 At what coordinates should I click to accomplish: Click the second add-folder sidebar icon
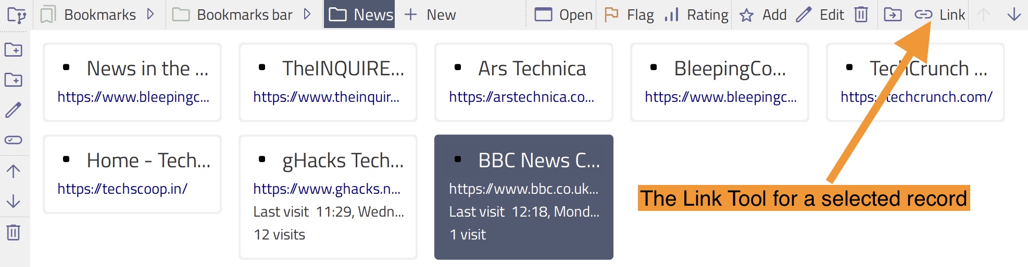coord(14,80)
